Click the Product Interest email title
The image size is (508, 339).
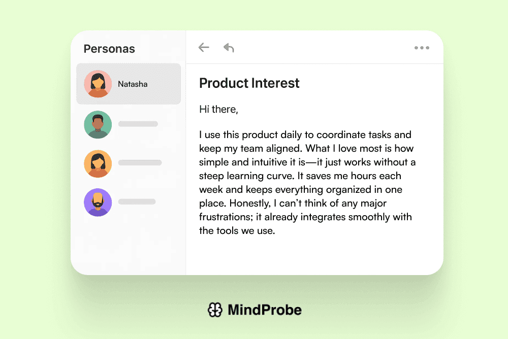[249, 83]
